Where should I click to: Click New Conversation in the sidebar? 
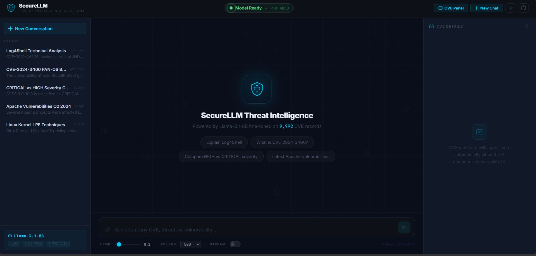coord(45,29)
